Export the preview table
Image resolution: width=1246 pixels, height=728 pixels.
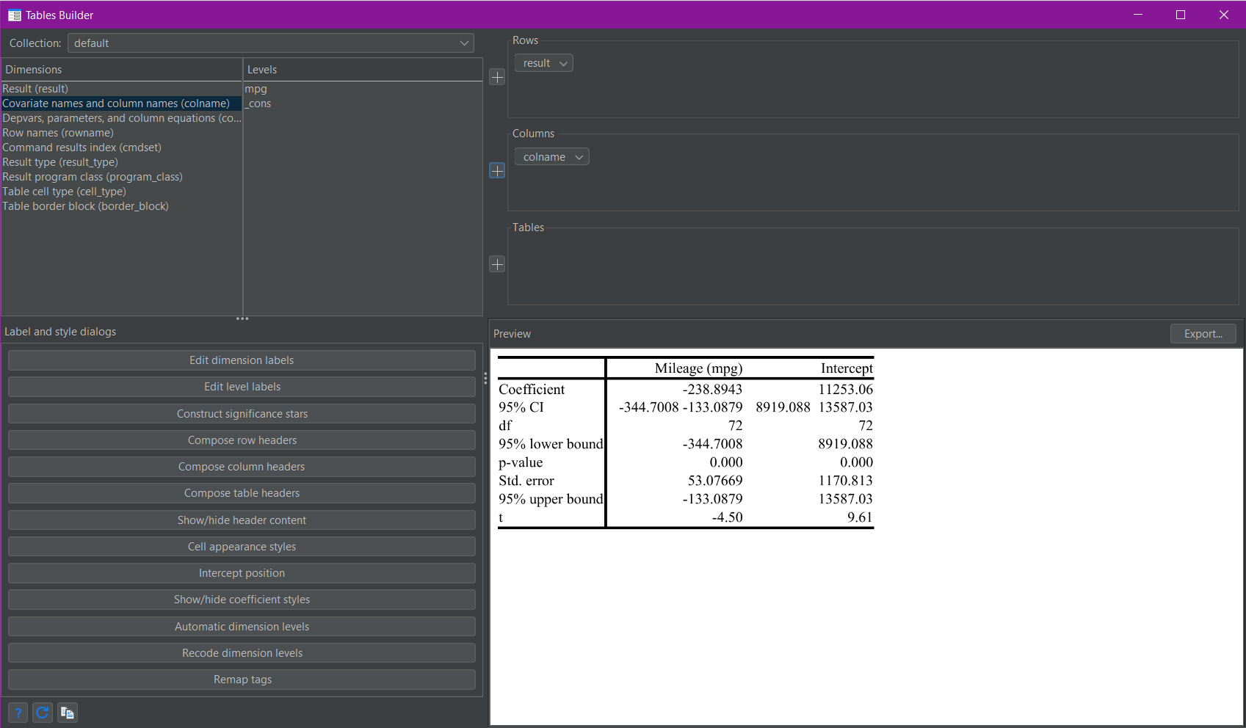[1203, 334]
